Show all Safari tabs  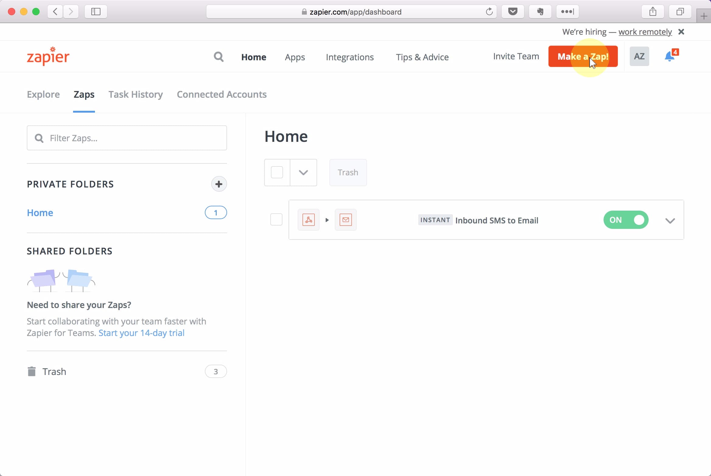pos(680,12)
